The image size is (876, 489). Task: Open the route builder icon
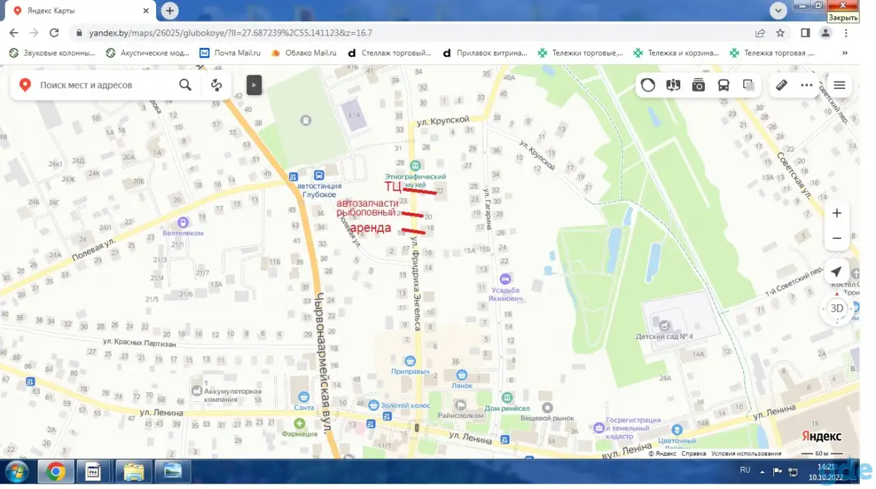point(217,85)
